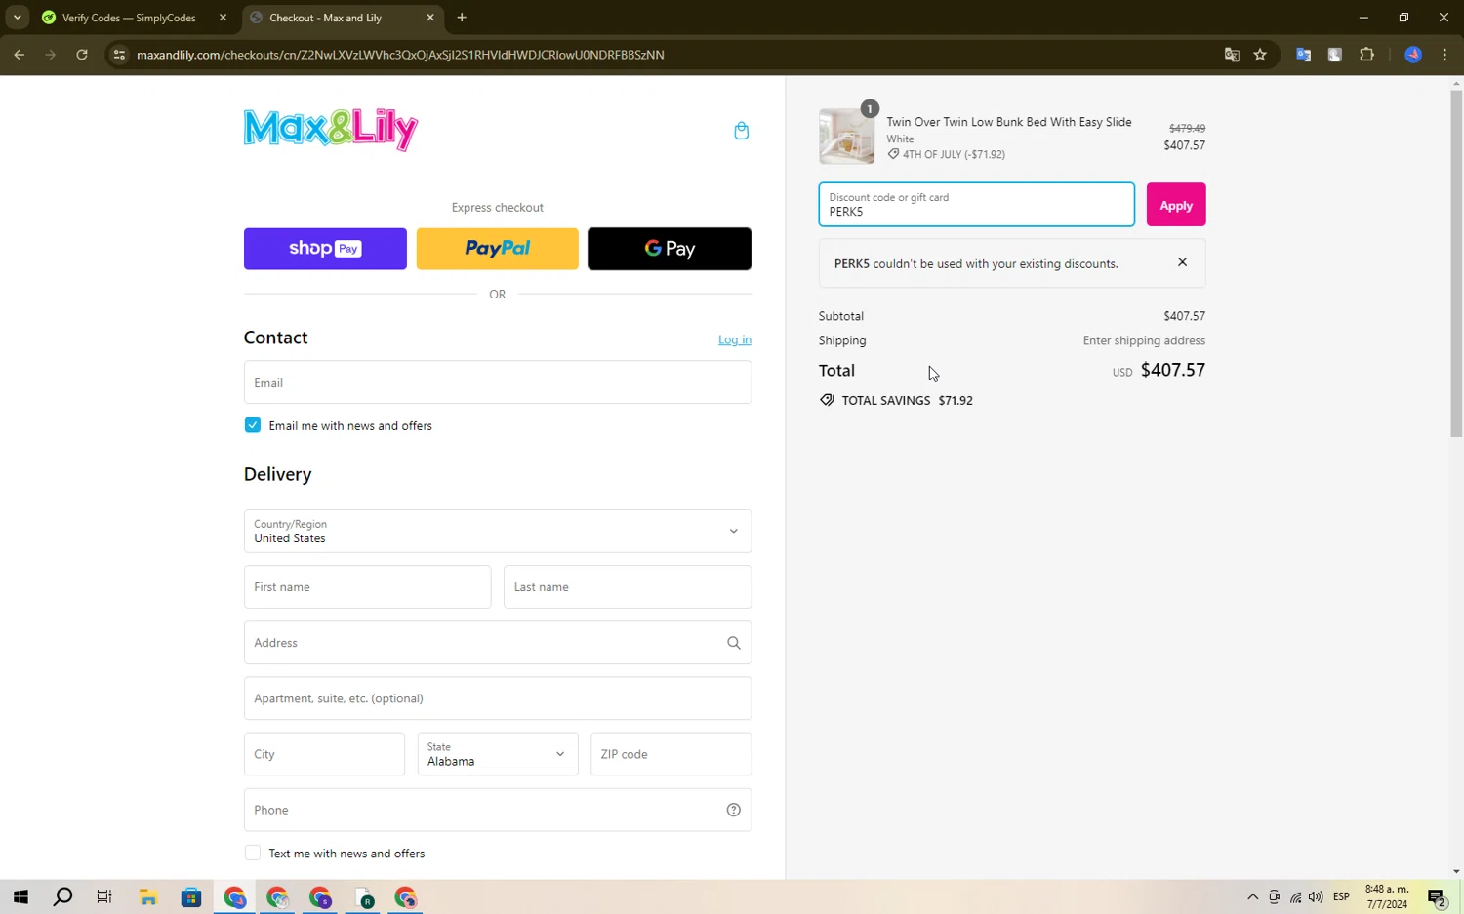Pay with Shop Pay
The image size is (1464, 914).
[x=325, y=249]
